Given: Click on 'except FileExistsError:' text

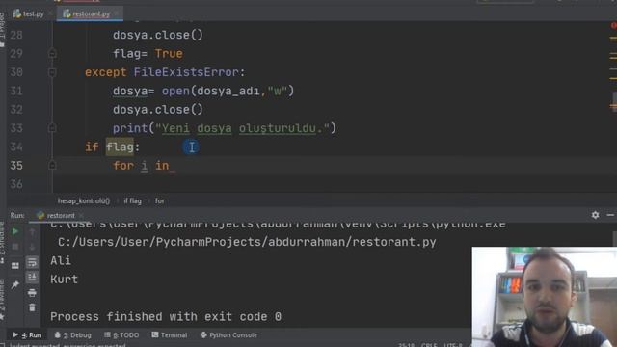Looking at the screenshot, I should 165,72.
